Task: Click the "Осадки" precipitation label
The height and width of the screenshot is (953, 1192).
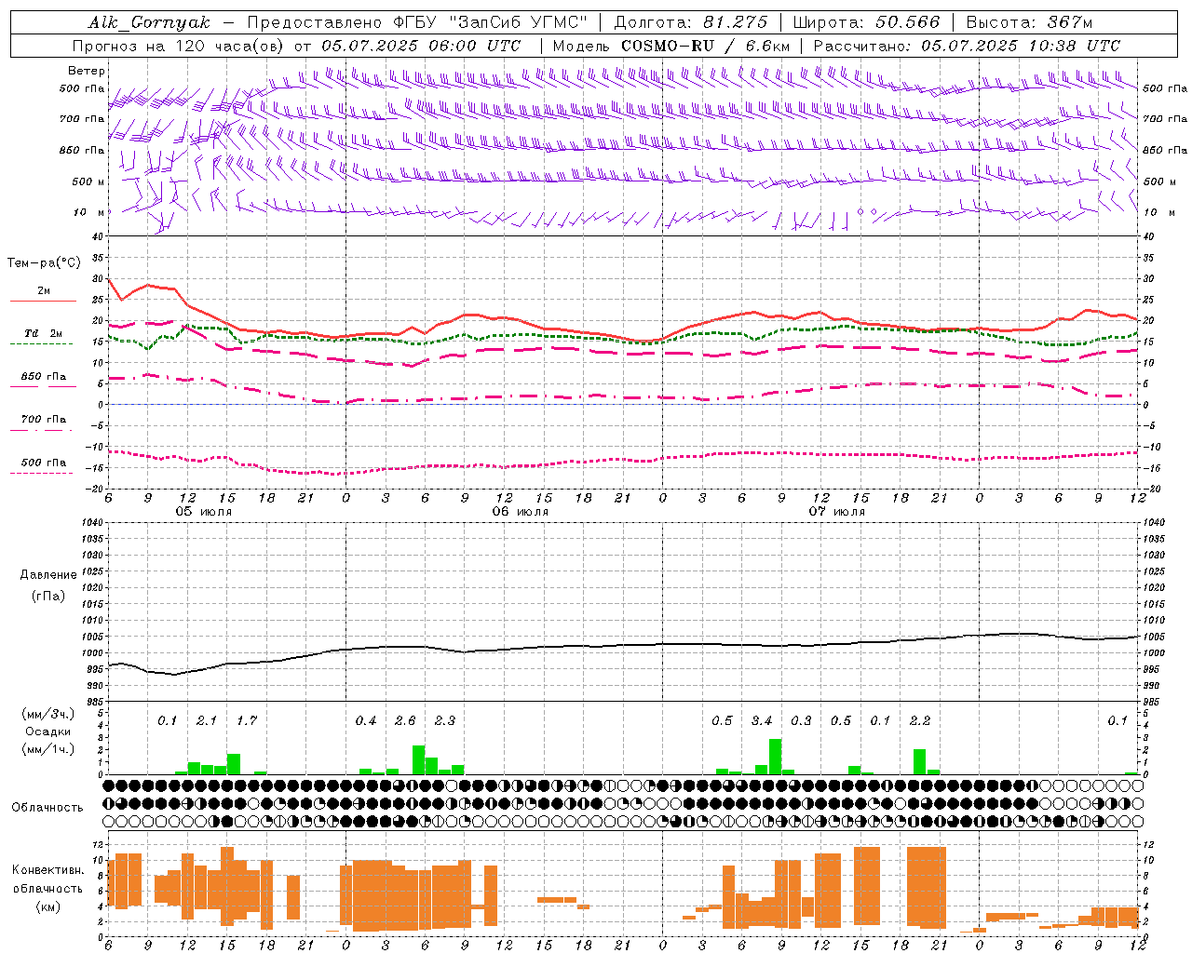Action: point(48,732)
